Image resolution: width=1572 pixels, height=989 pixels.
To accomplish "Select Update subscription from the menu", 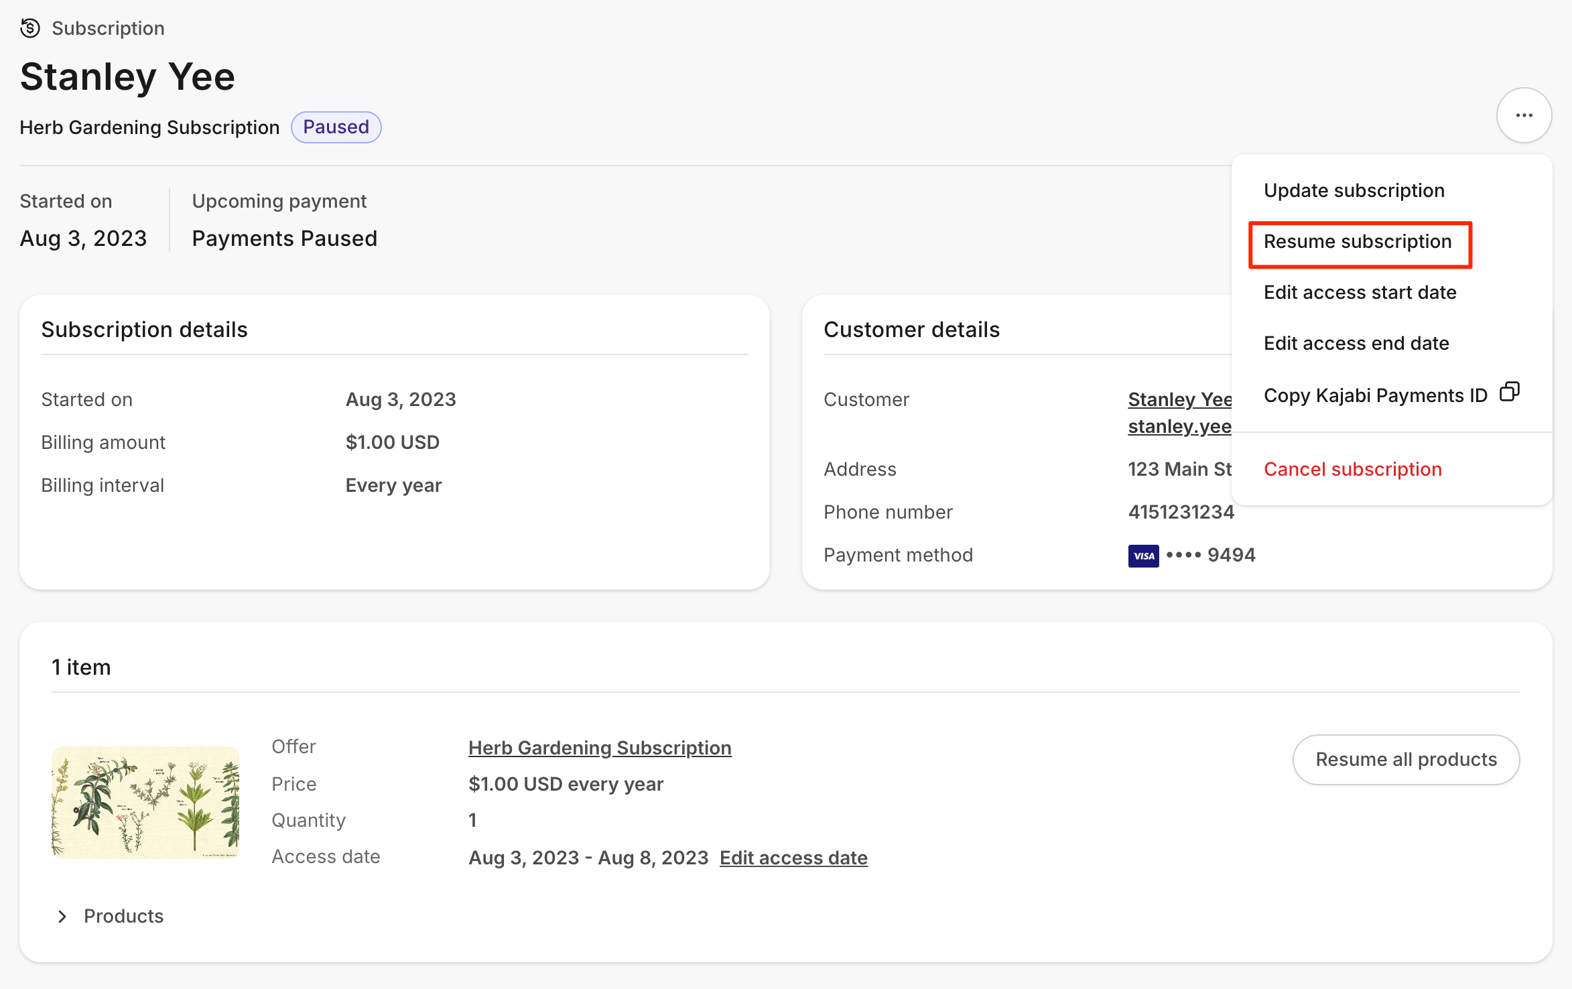I will tap(1354, 190).
